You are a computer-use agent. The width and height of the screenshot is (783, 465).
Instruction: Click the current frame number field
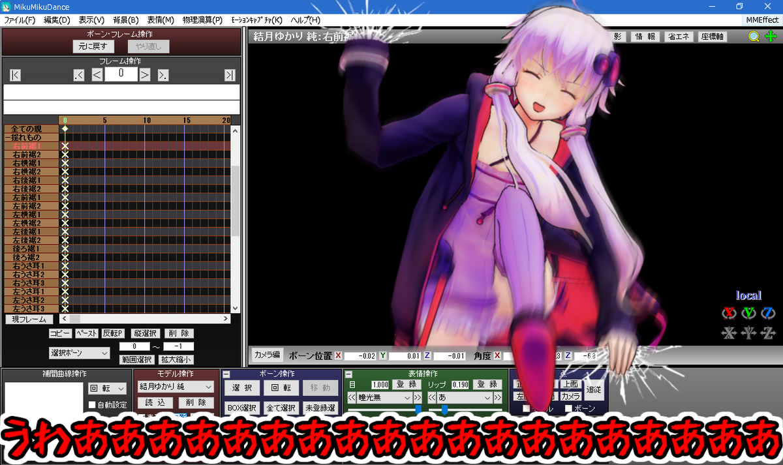pos(121,74)
